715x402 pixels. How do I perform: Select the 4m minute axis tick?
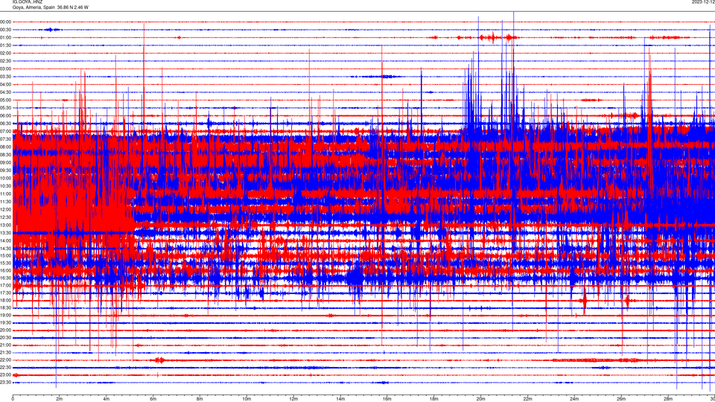point(107,399)
